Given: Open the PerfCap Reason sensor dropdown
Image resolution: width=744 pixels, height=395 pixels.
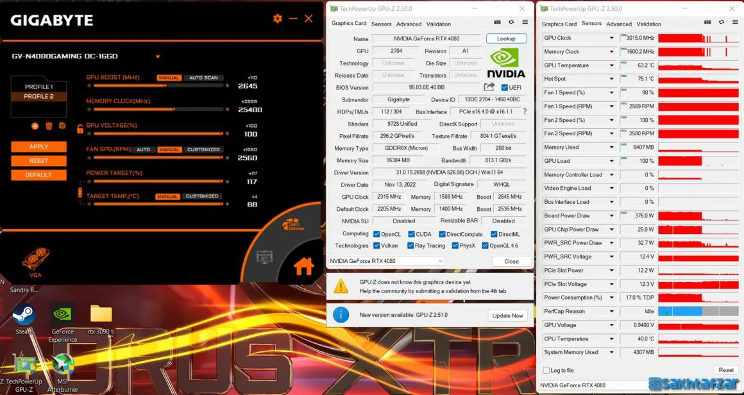Looking at the screenshot, I should pos(612,312).
